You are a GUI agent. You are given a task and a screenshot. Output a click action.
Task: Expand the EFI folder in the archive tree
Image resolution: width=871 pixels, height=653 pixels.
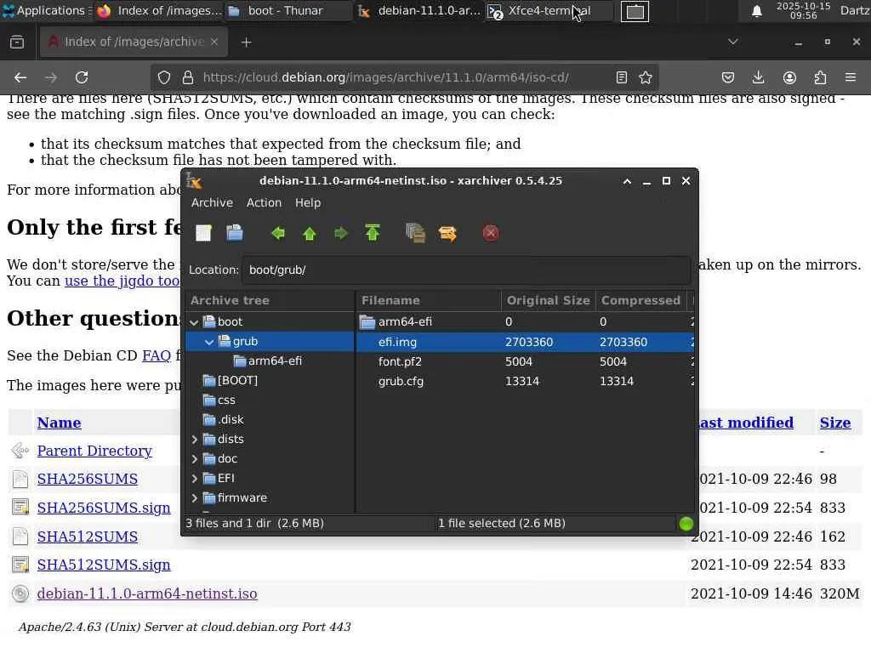pos(194,479)
